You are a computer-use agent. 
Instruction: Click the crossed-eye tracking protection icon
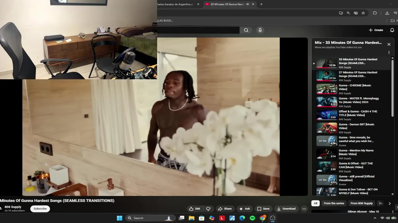click(x=356, y=13)
